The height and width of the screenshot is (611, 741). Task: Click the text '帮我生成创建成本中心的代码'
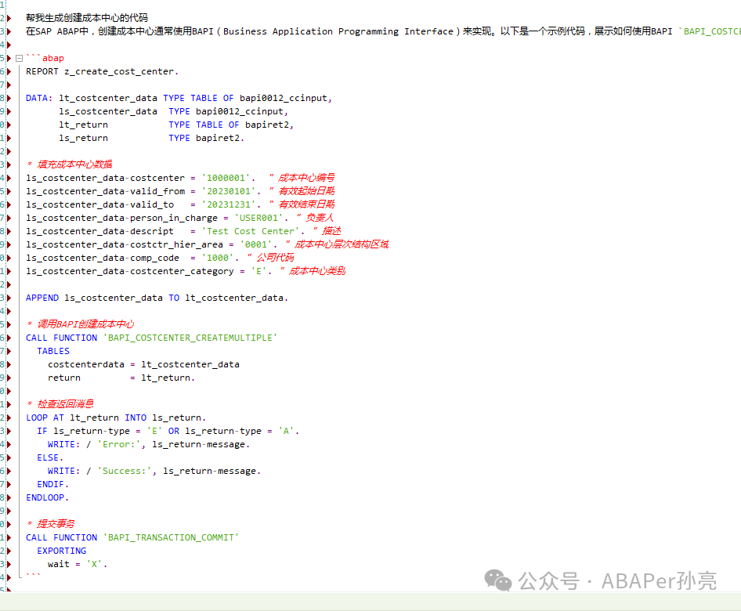87,18
